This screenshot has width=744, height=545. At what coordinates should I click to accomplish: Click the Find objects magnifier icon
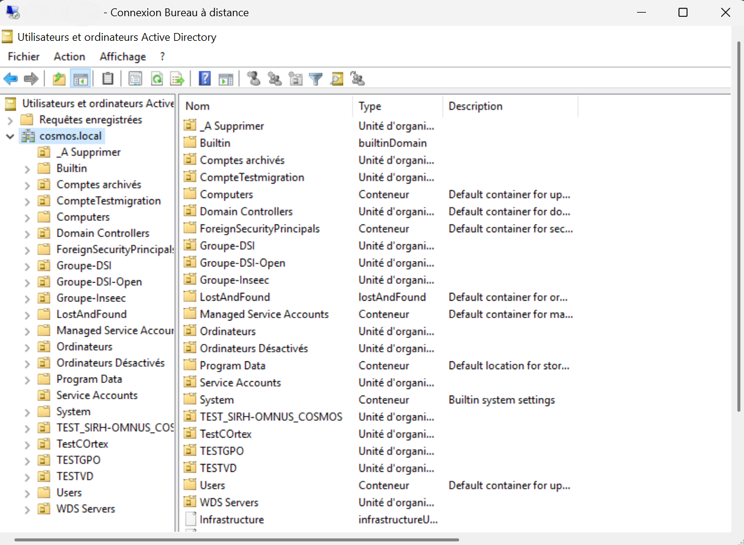pyautogui.click(x=337, y=79)
